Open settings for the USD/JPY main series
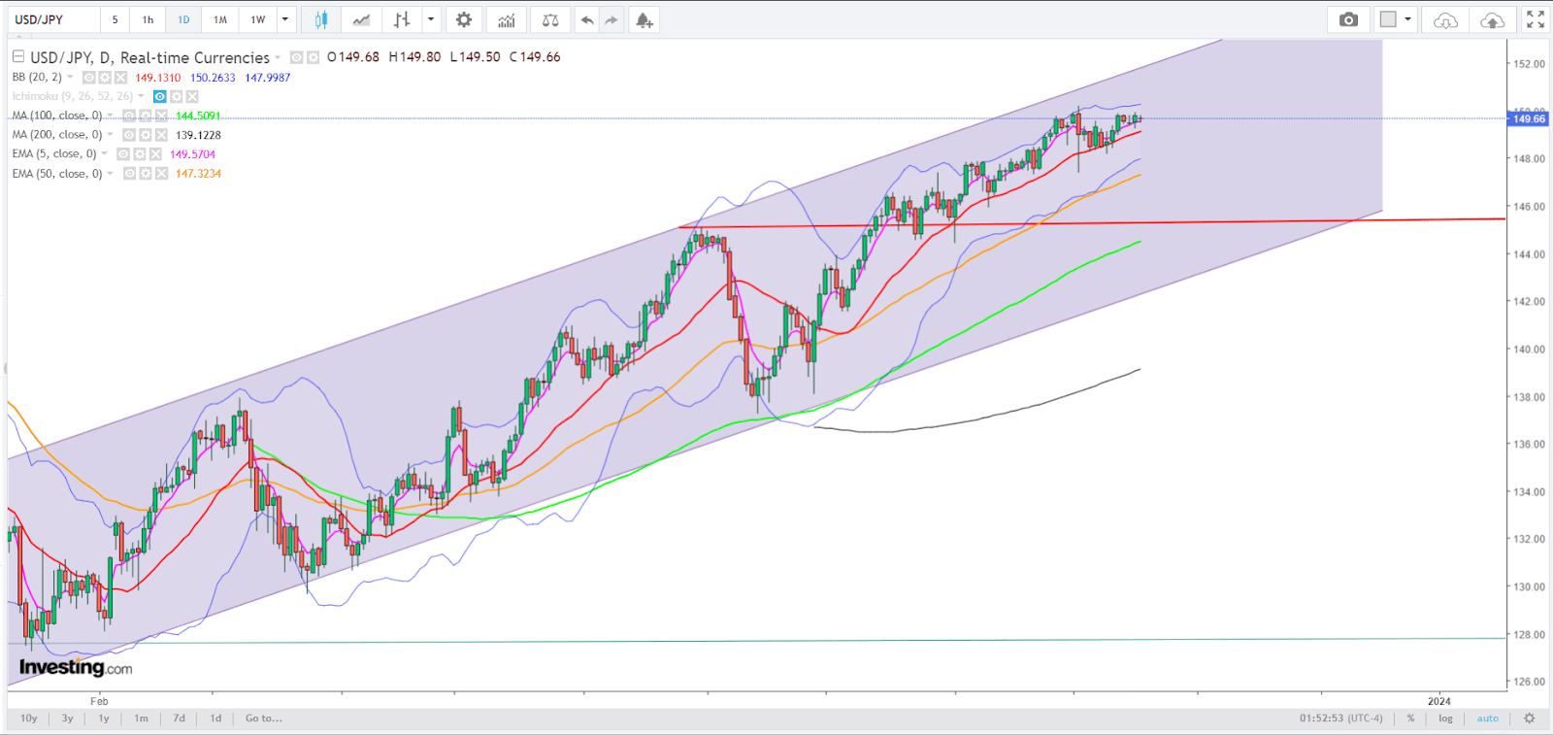1553x735 pixels. click(313, 57)
